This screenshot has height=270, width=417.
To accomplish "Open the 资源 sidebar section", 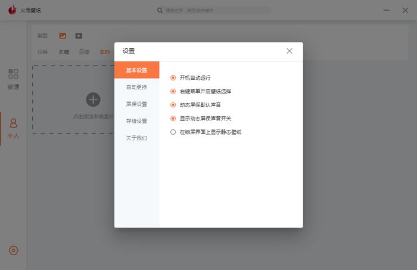I will [x=13, y=79].
